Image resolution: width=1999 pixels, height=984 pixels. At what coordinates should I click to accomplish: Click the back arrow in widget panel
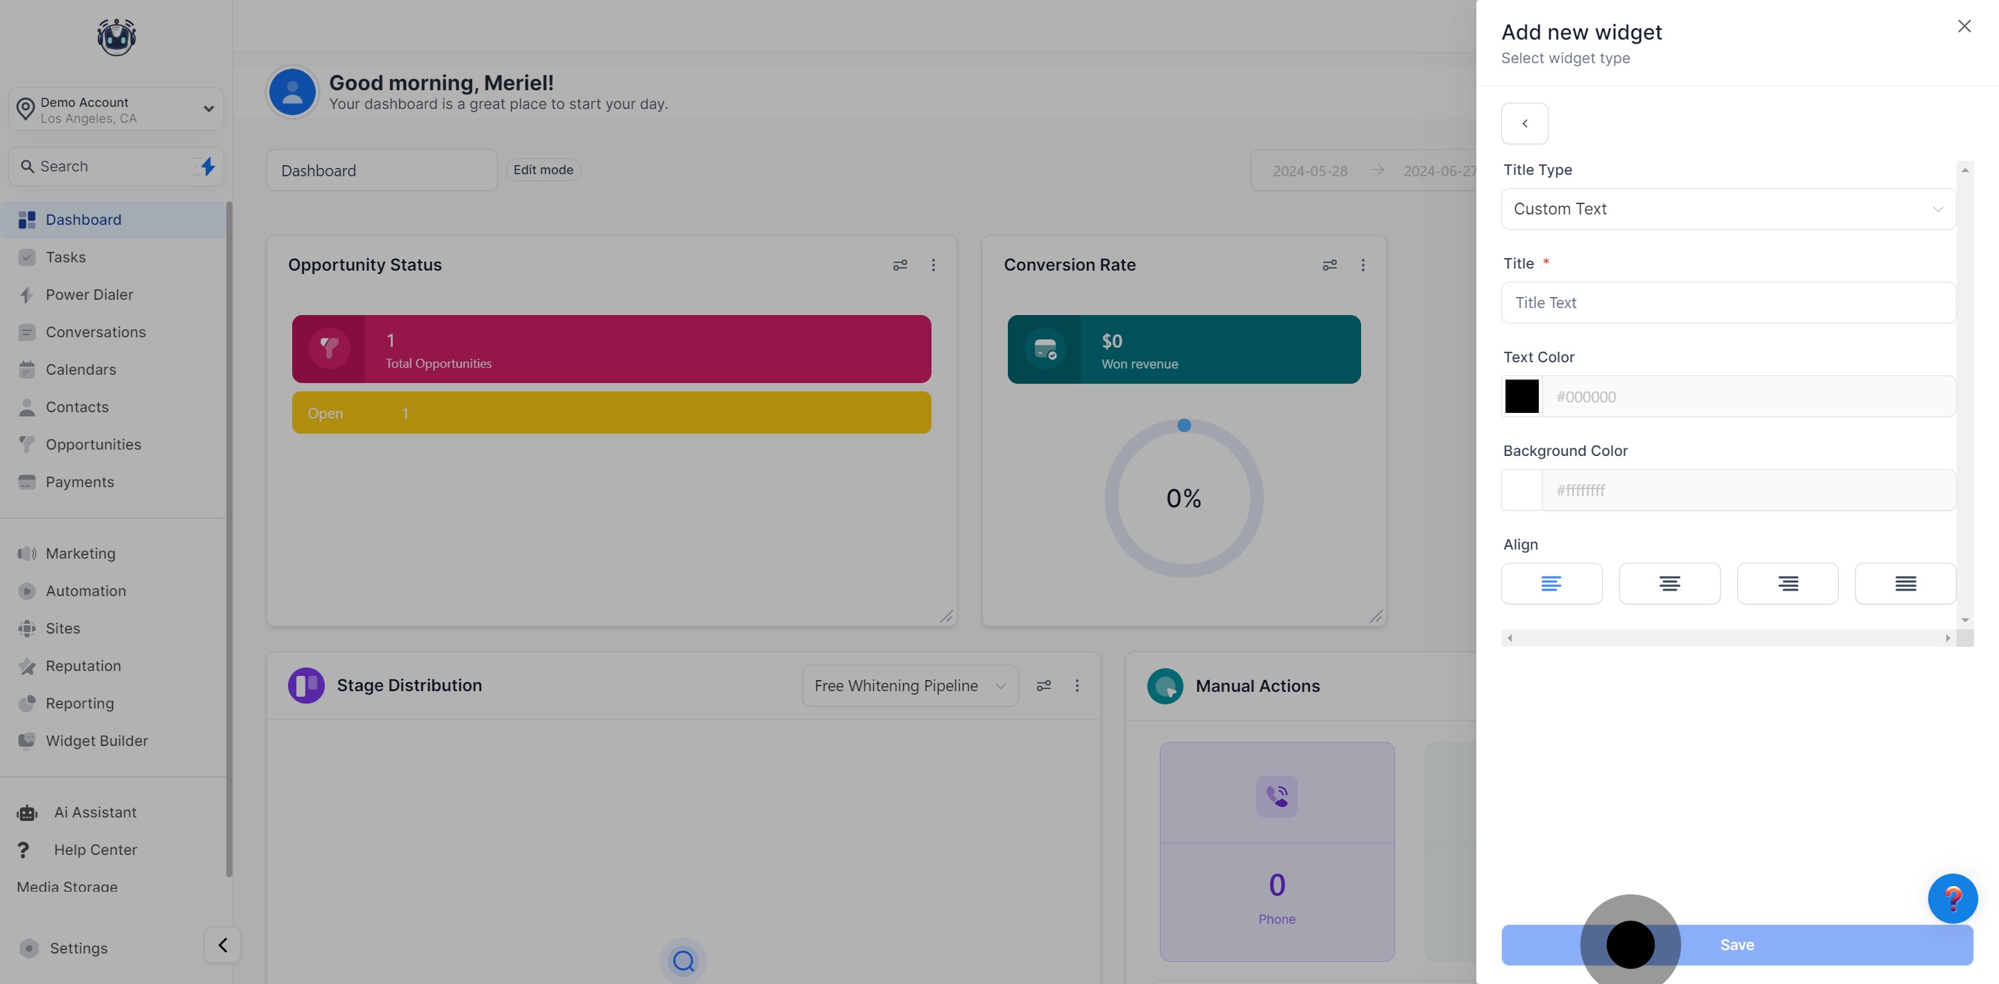[x=1524, y=124]
